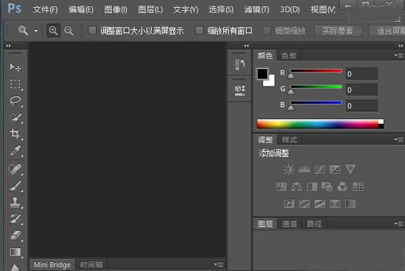Check the 缩放所有窗口 option
Viewport: 405px width, 271px height.
[199, 31]
